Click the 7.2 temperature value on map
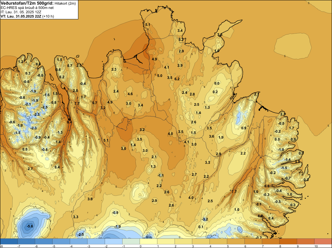Screen dimensions: 332x248 [x=103, y=108]
